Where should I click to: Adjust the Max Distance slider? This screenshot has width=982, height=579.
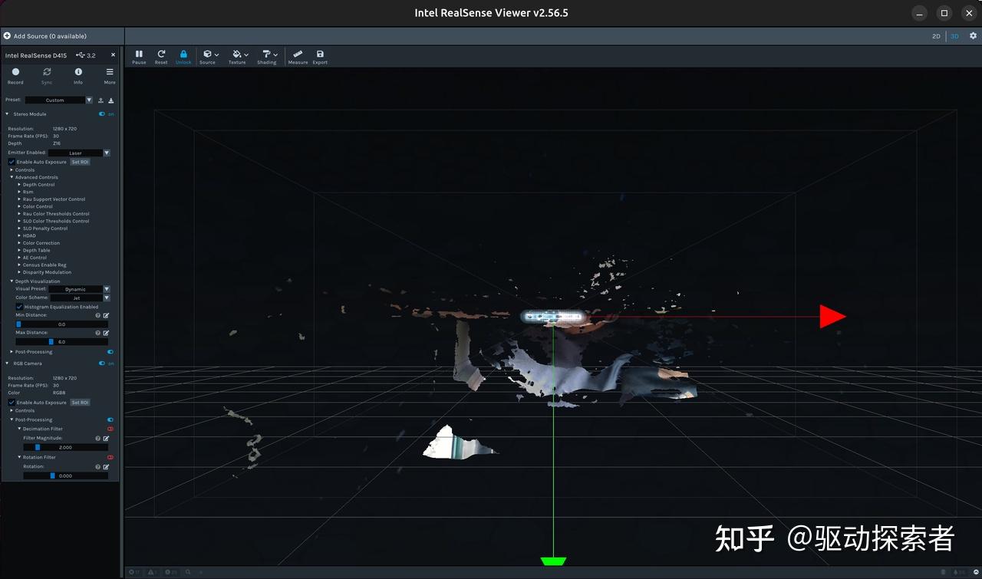61,342
